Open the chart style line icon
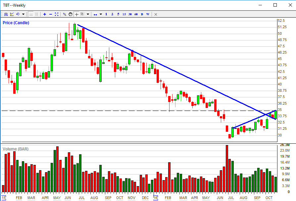The width and height of the screenshot is (296, 201). (12, 14)
